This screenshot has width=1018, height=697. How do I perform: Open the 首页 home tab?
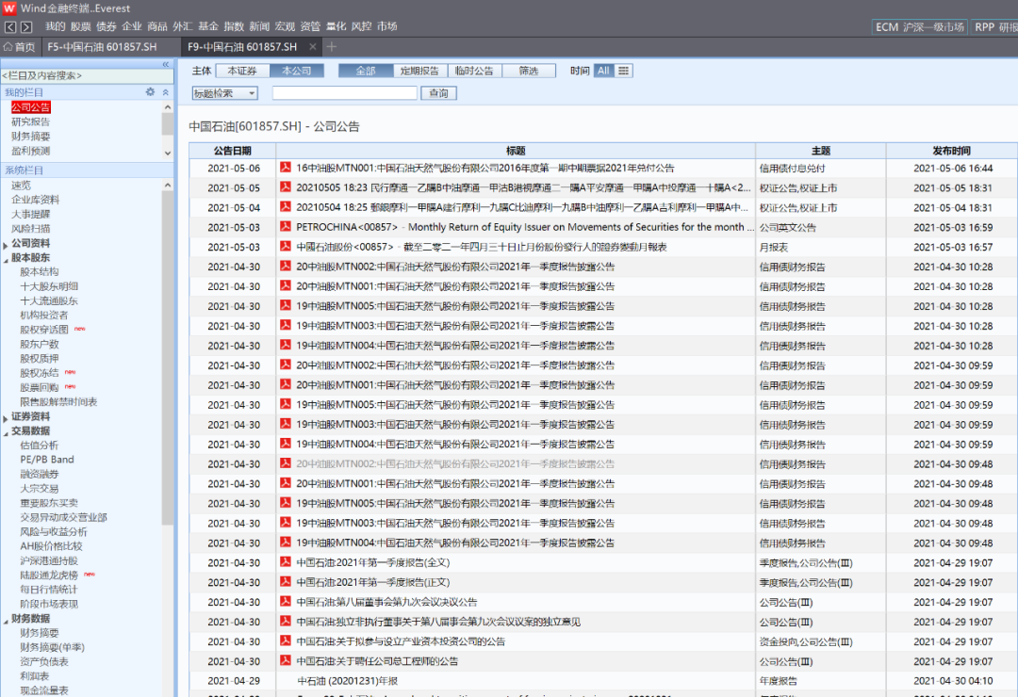(x=20, y=47)
